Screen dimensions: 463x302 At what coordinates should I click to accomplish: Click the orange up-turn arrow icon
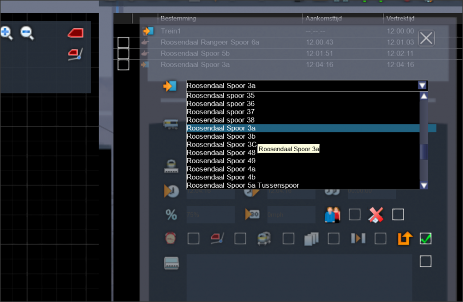(x=404, y=239)
